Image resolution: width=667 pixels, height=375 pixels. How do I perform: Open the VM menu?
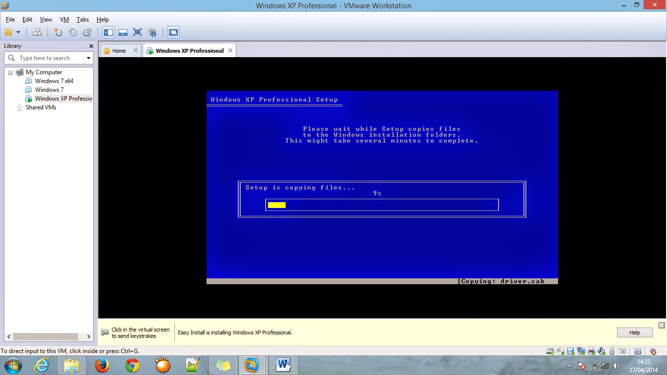point(64,20)
